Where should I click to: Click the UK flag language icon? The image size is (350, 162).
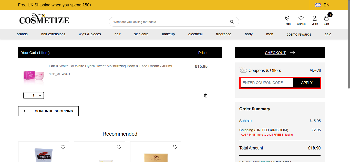coord(318,5)
